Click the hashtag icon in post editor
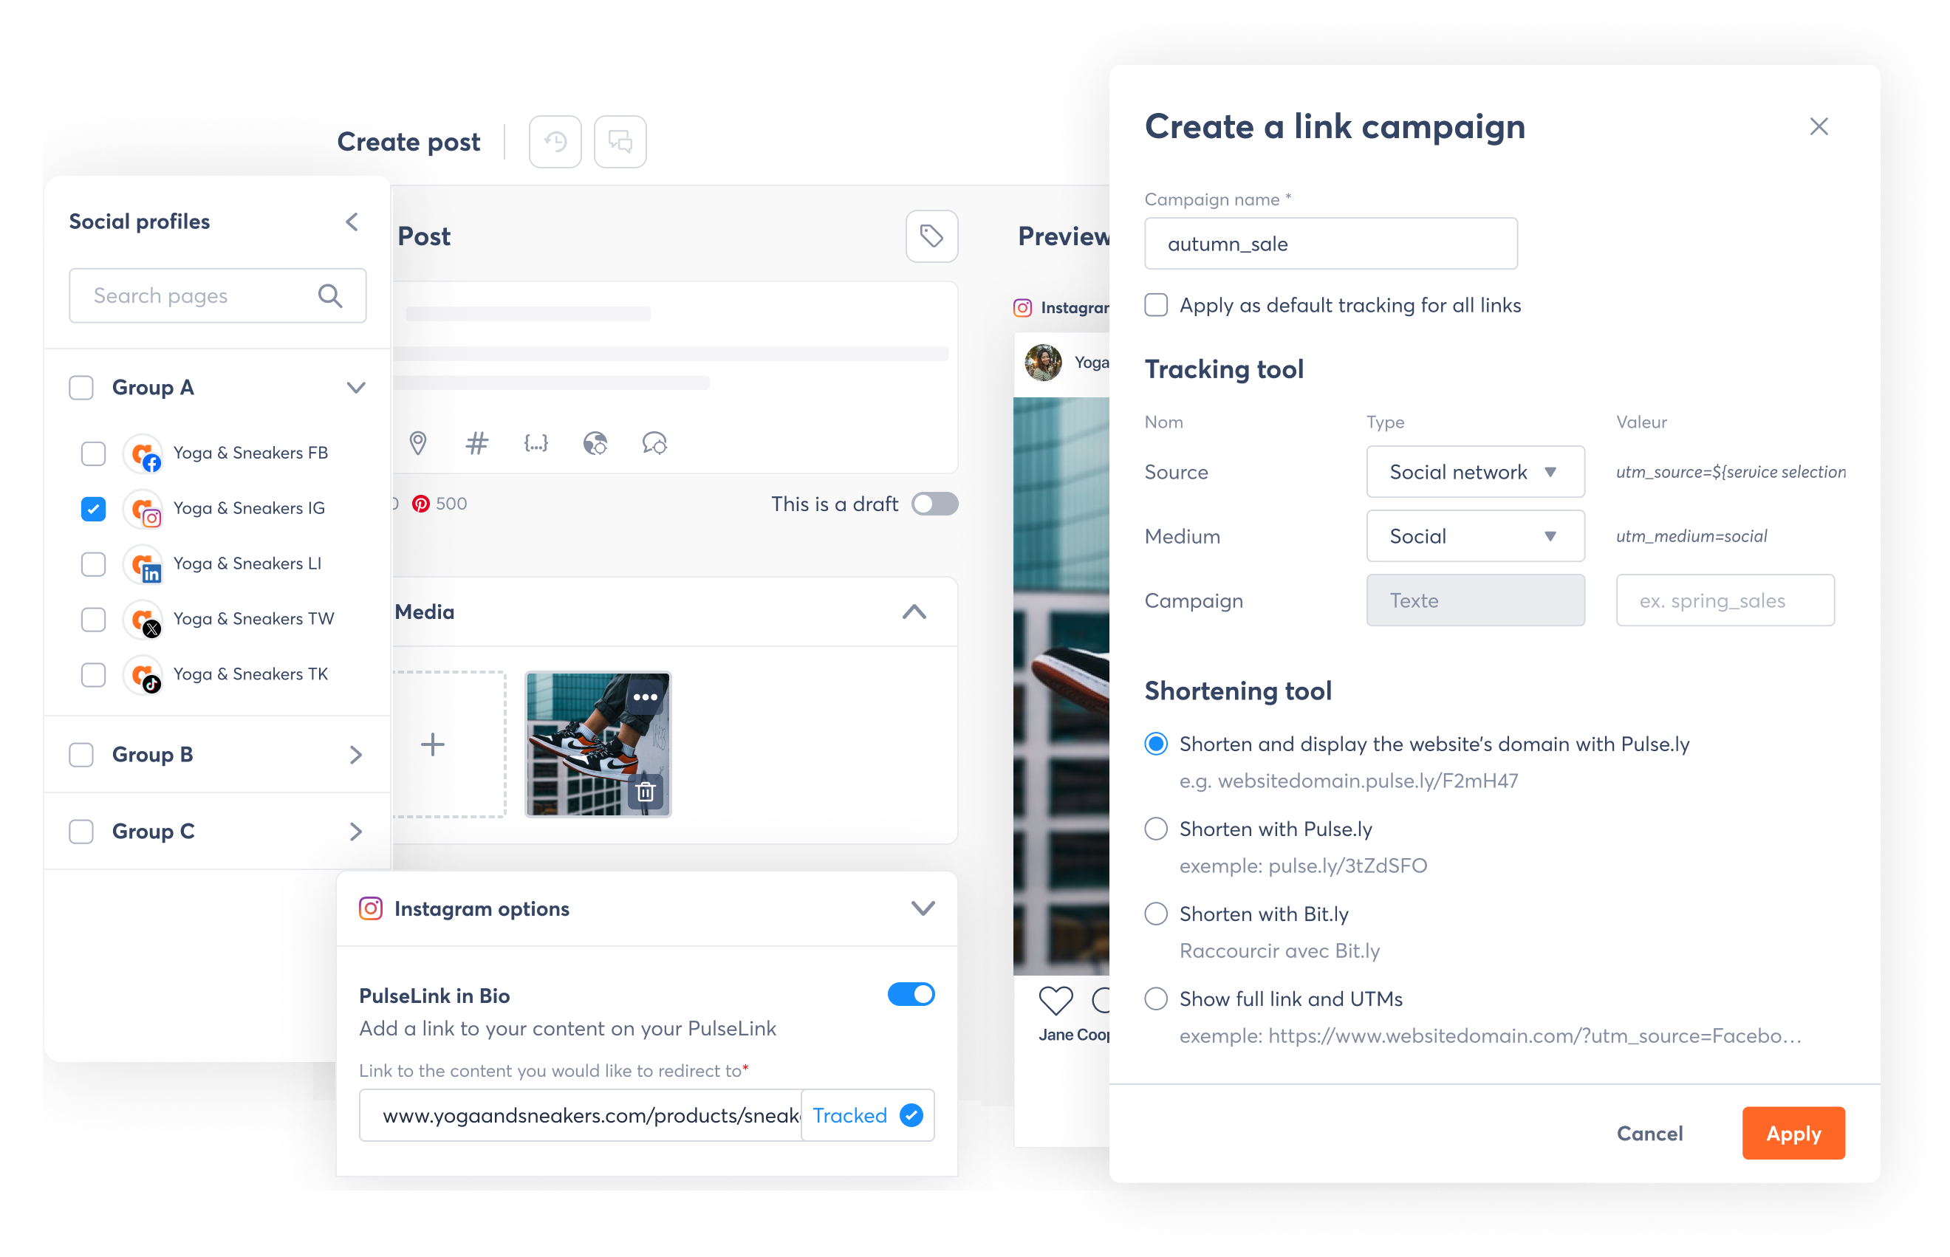1950x1257 pixels. [476, 443]
